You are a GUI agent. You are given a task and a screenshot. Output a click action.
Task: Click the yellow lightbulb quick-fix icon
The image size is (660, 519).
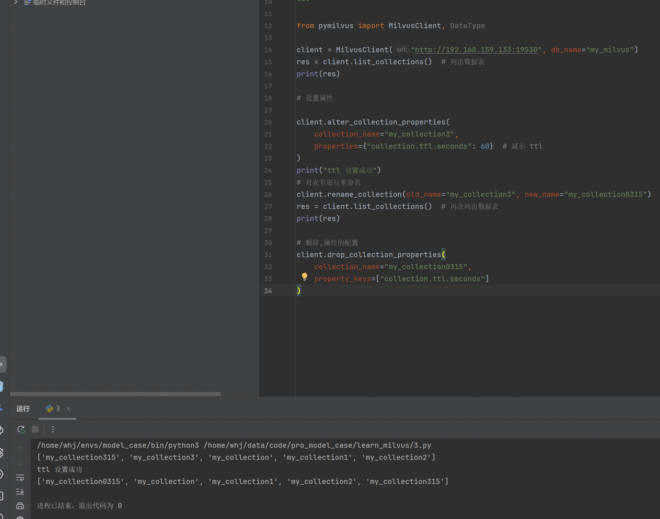tap(304, 277)
